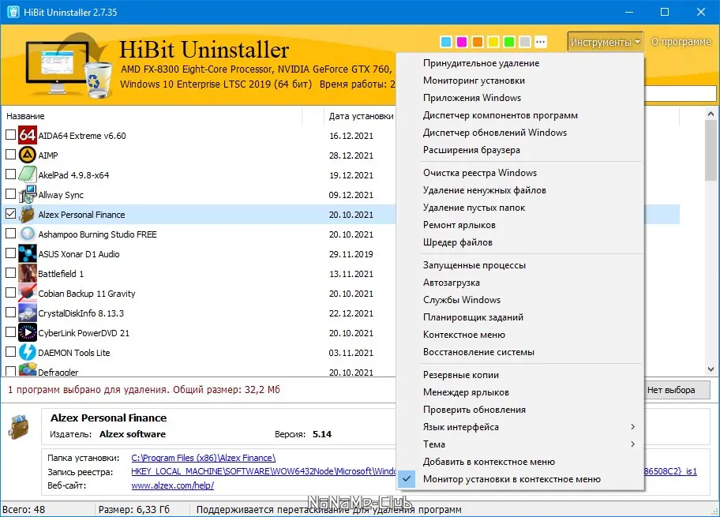Select the DAEMON Tools Lite row name
Image resolution: width=720 pixels, height=517 pixels.
[x=74, y=353]
